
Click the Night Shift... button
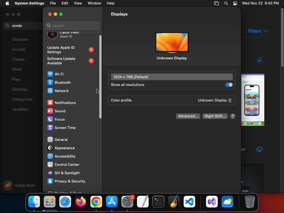215,116
